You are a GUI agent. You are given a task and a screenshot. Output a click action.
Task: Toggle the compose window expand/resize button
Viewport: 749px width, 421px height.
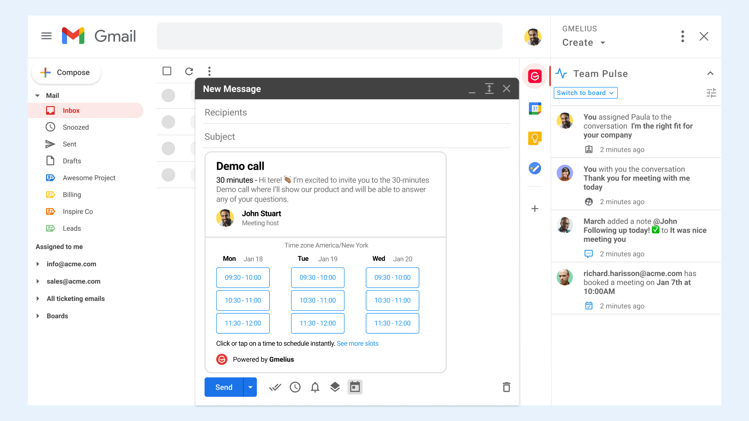click(x=489, y=88)
